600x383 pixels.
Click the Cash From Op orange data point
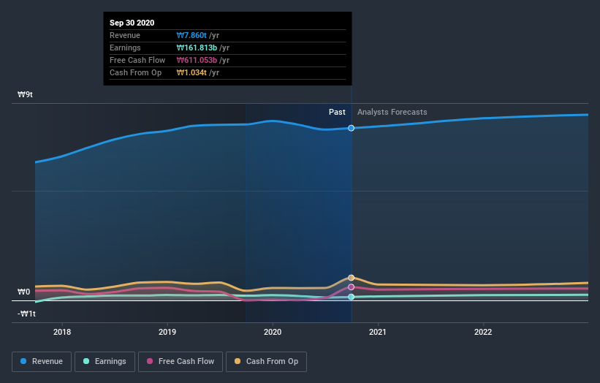click(352, 278)
